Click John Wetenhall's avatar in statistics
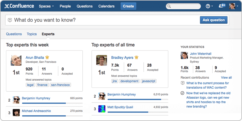This screenshot has width=242, height=121. 184,55
